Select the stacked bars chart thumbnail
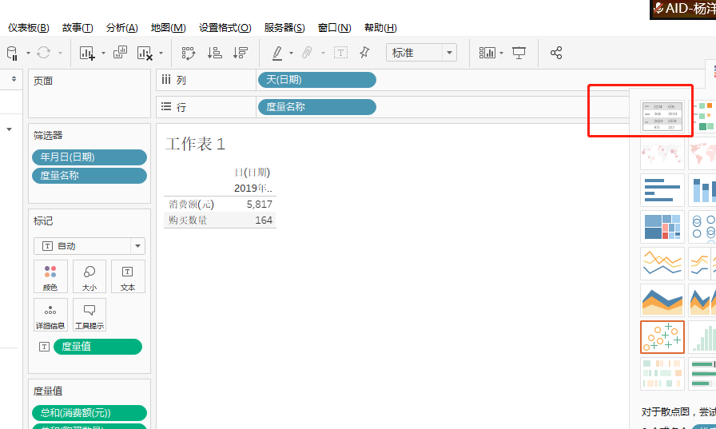 [702, 190]
